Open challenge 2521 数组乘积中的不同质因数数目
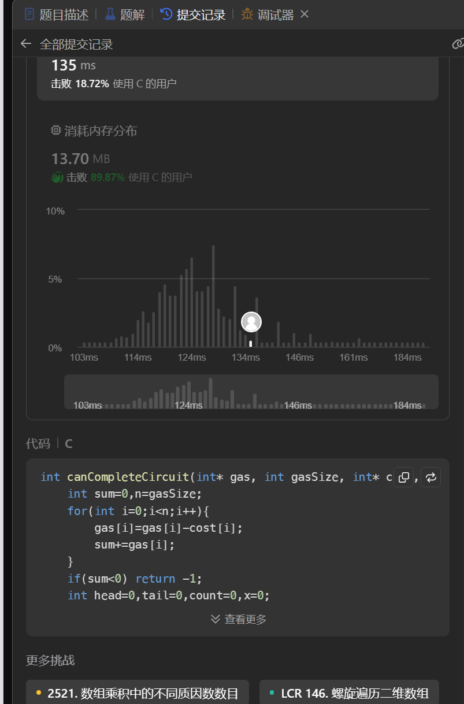This screenshot has height=704, width=464. (x=137, y=693)
